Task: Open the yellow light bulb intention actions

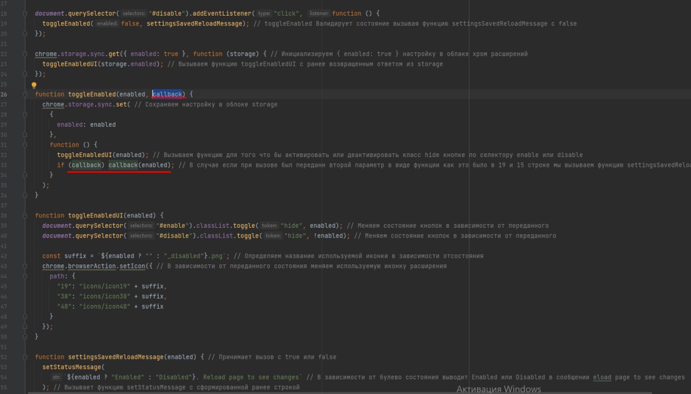Action: click(x=33, y=85)
